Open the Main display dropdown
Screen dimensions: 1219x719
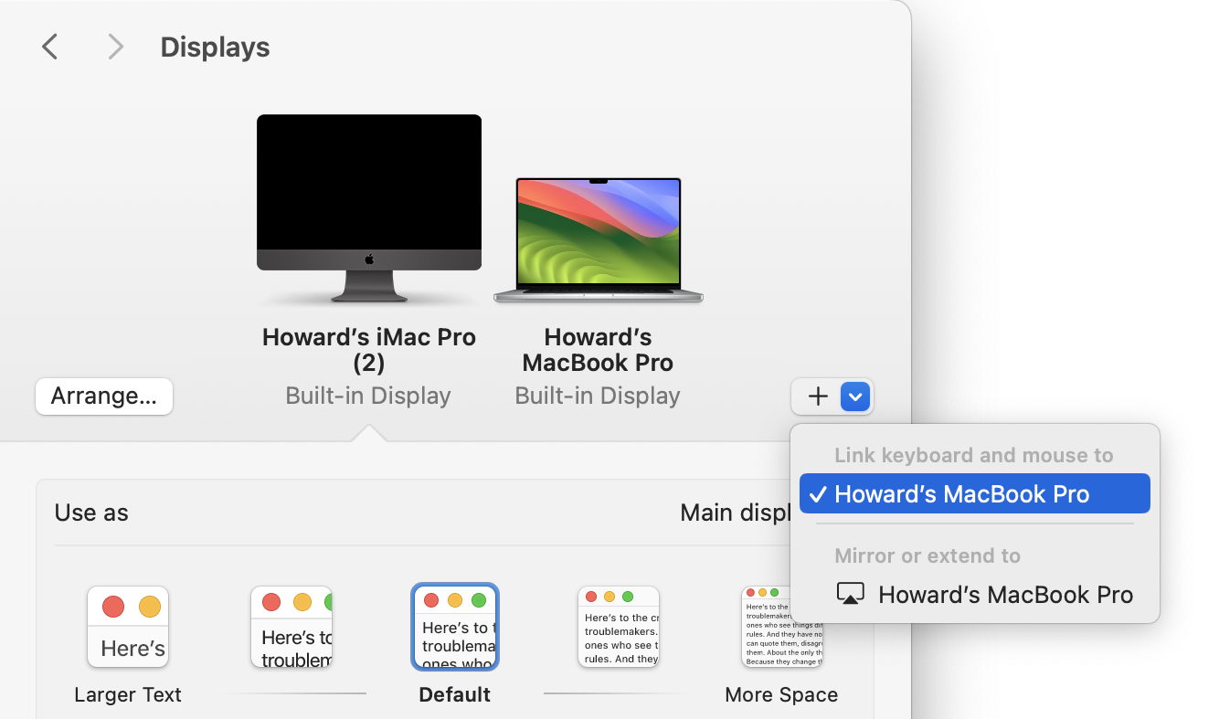[x=737, y=512]
